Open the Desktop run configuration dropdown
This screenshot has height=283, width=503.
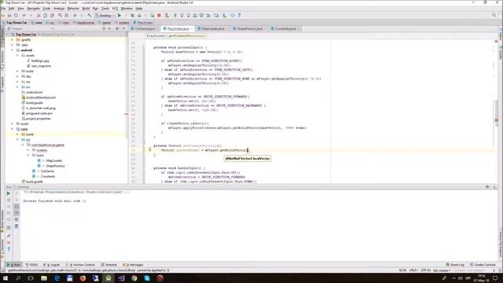click(105, 16)
